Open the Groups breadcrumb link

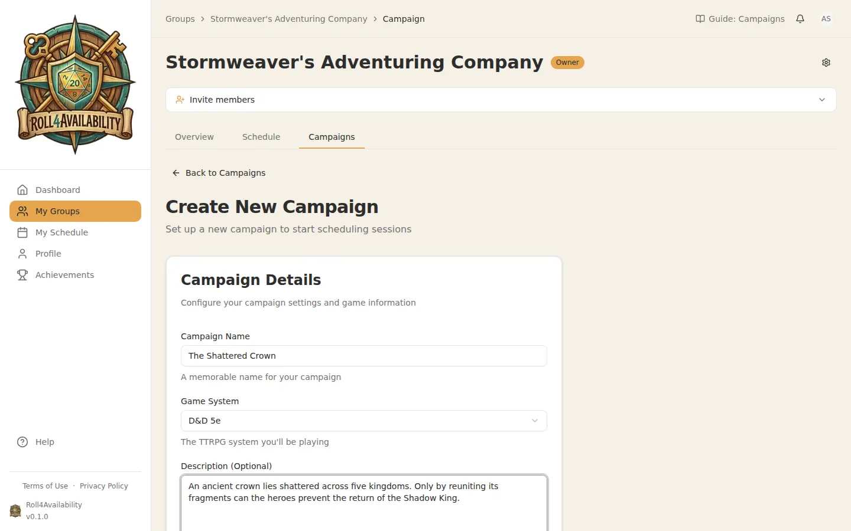(180, 18)
